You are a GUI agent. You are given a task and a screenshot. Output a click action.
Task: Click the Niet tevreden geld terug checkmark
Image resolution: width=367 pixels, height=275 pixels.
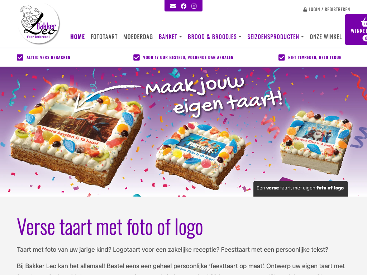282,58
